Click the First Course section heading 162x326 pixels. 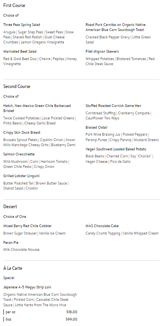14,5
